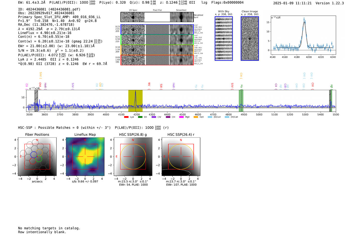Click the yellow highlighted band near 4200 Å
Image resolution: width=362 pixels, height=246 pixels.
click(135, 101)
